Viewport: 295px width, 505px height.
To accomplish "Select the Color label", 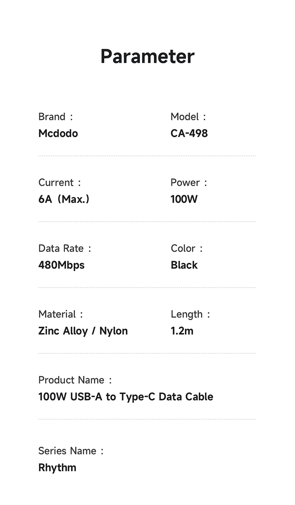I will tap(183, 248).
